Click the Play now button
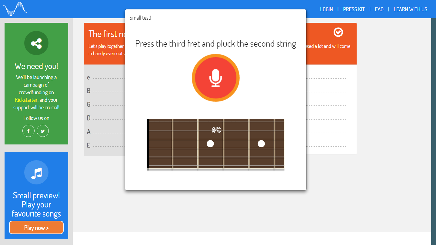 tap(36, 228)
